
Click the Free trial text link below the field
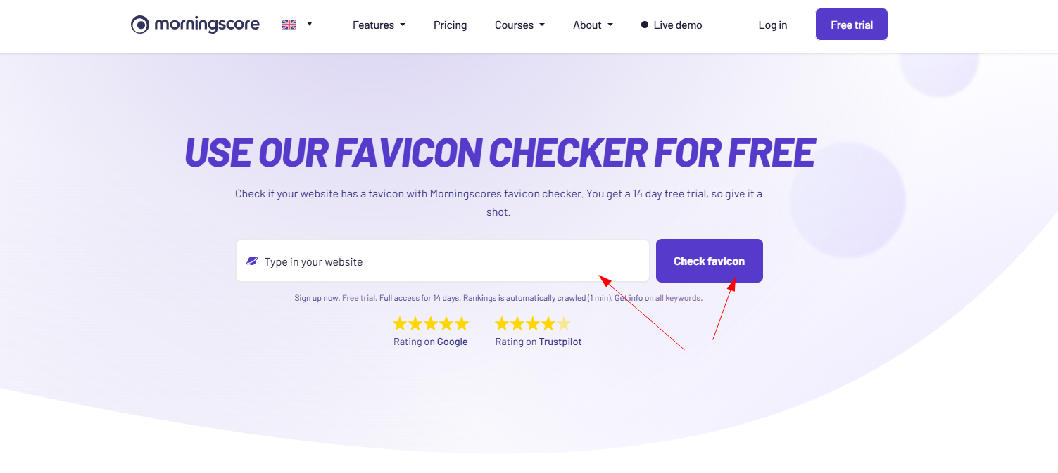click(x=359, y=297)
